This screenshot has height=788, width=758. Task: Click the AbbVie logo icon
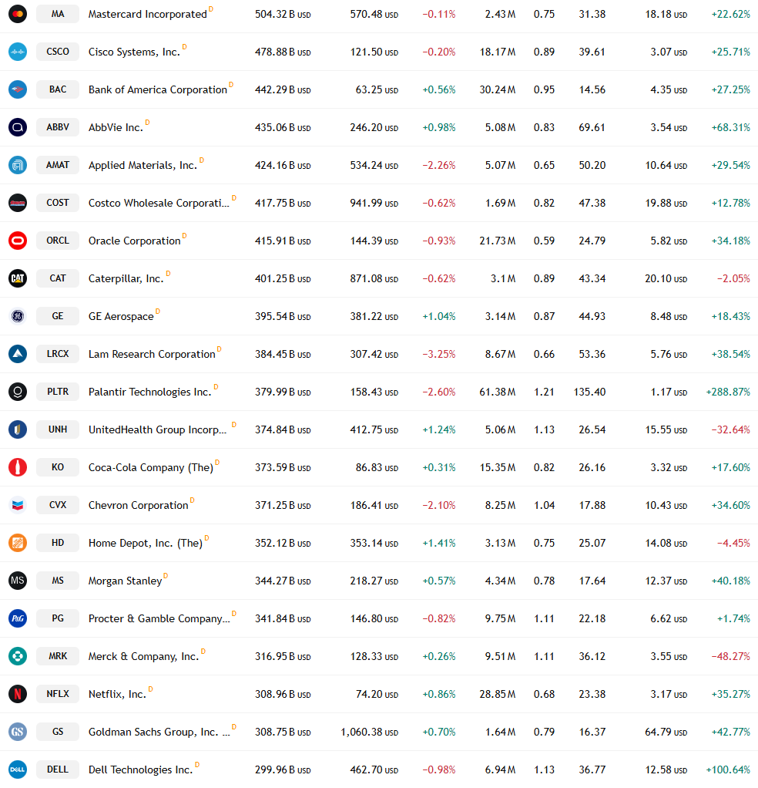click(x=18, y=127)
